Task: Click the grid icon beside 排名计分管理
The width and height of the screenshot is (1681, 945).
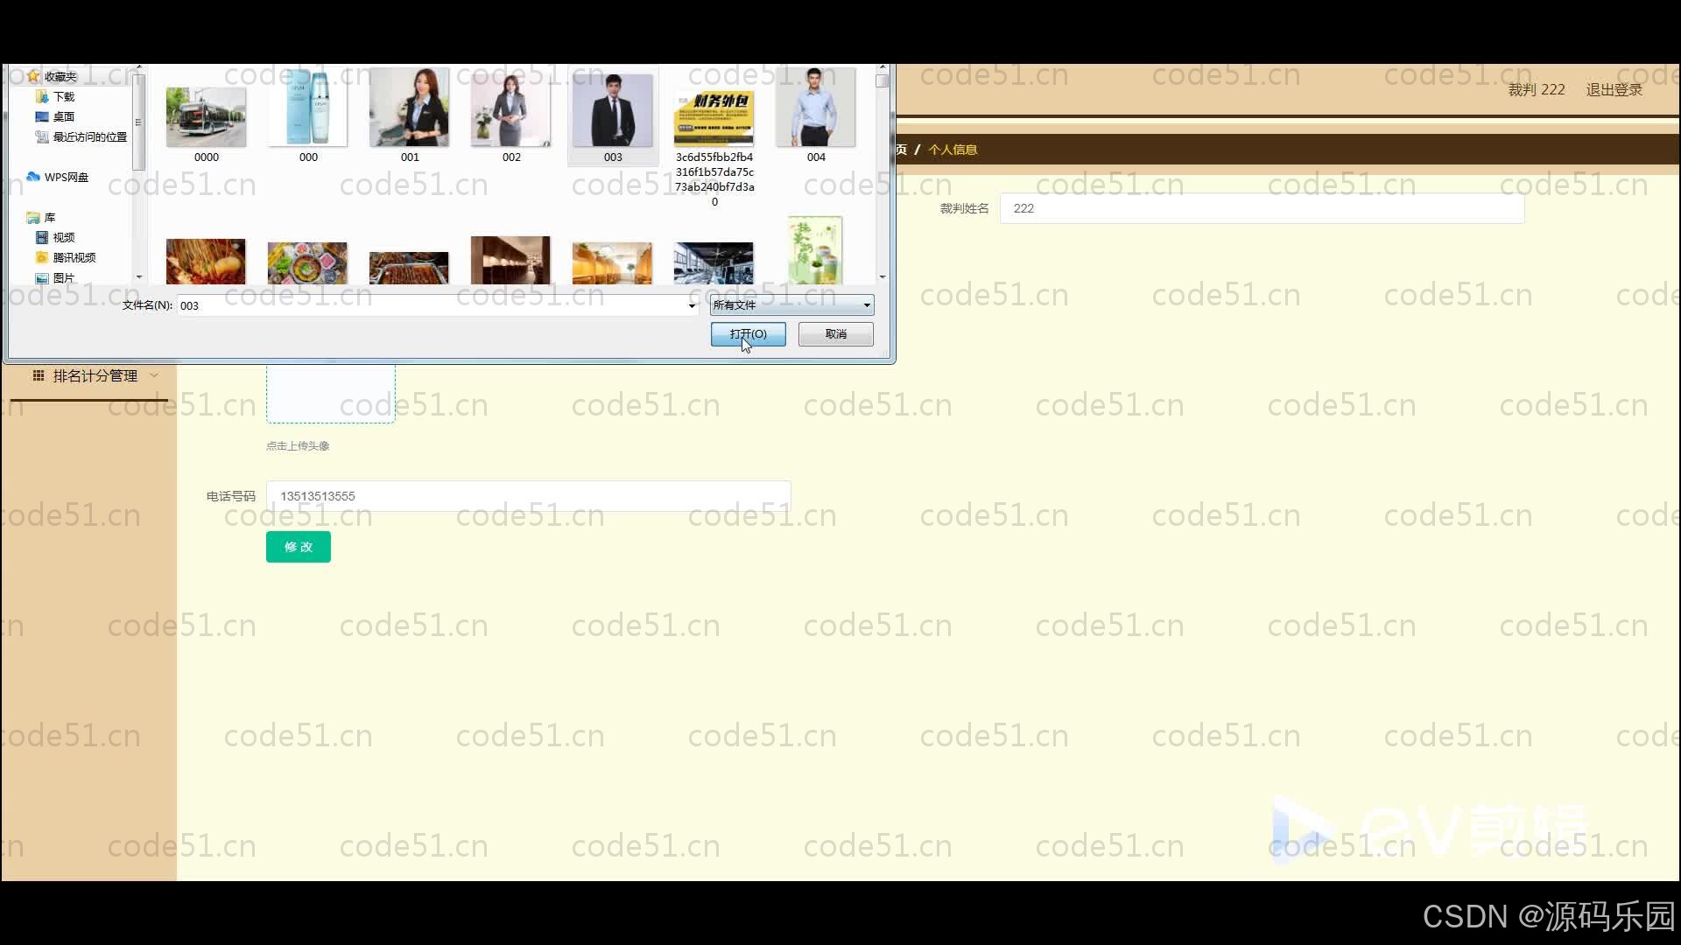Action: pyautogui.click(x=38, y=375)
